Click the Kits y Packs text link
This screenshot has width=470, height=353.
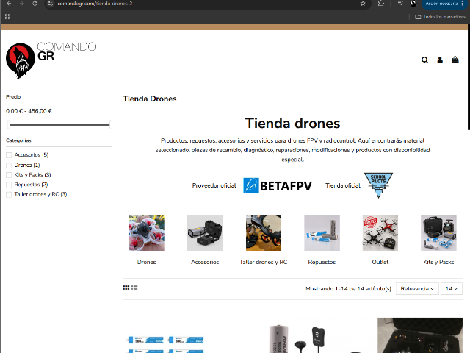[x=438, y=262]
